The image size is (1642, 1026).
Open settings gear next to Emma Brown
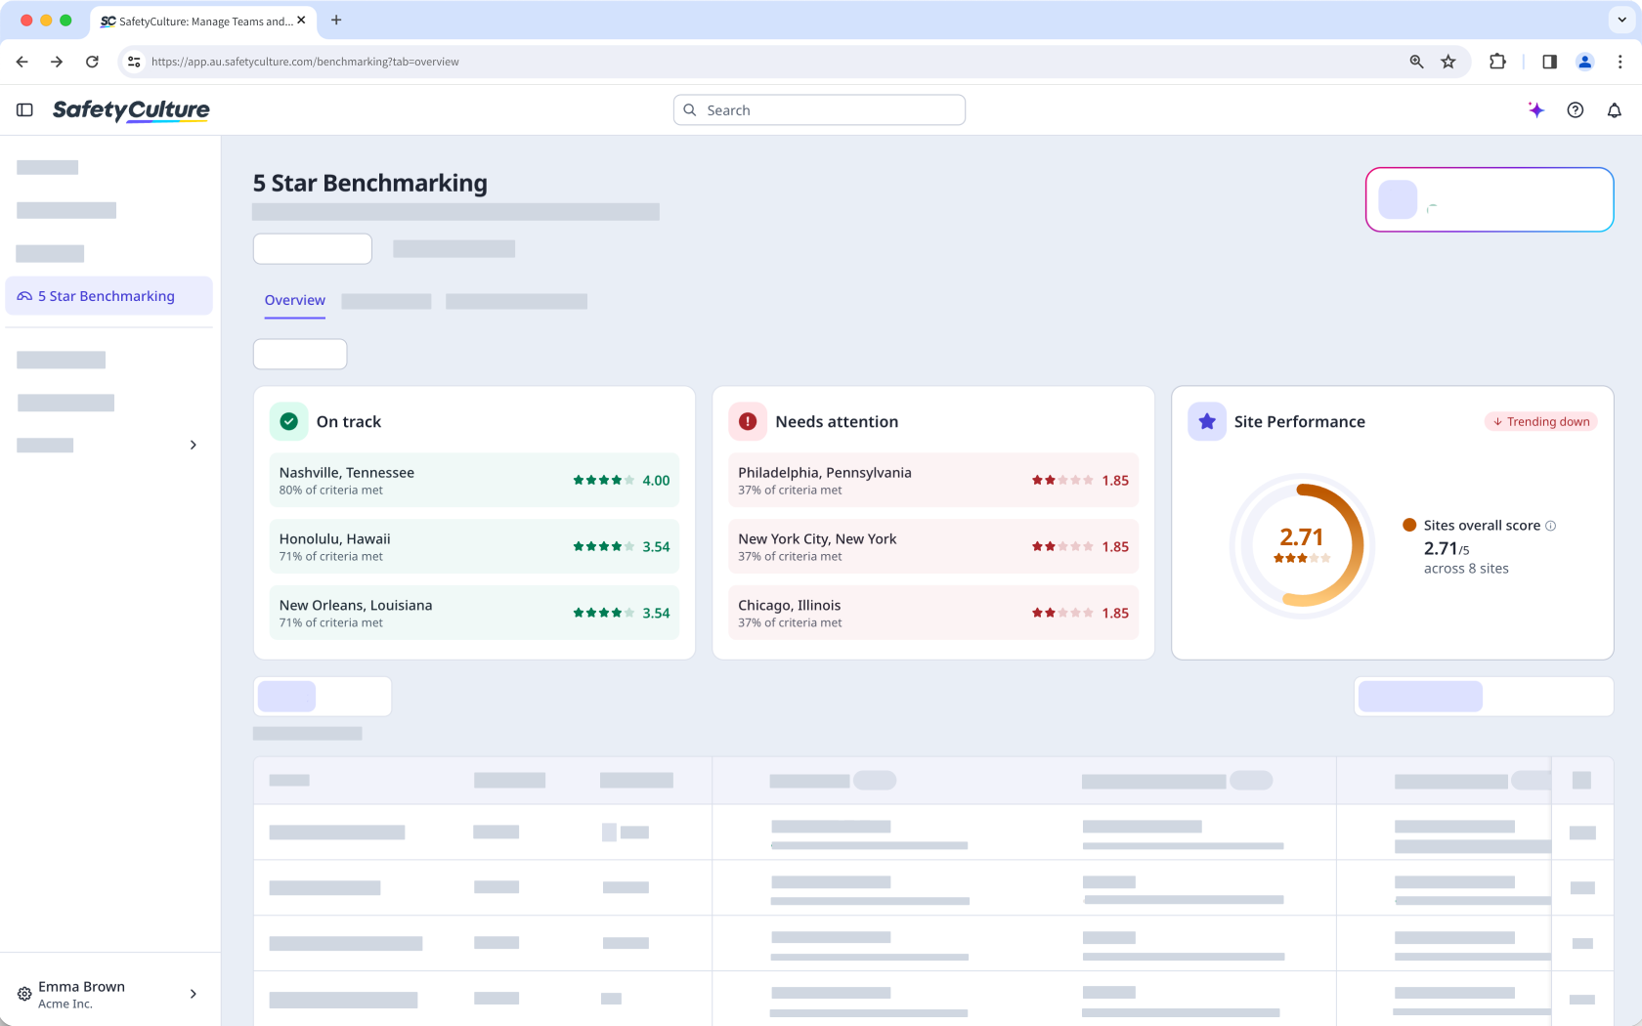click(x=24, y=994)
